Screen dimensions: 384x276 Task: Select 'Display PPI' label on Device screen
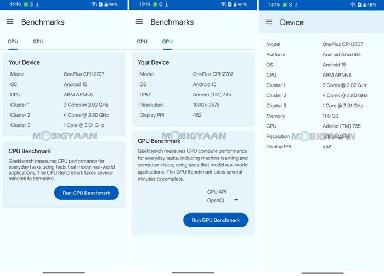tap(279, 147)
